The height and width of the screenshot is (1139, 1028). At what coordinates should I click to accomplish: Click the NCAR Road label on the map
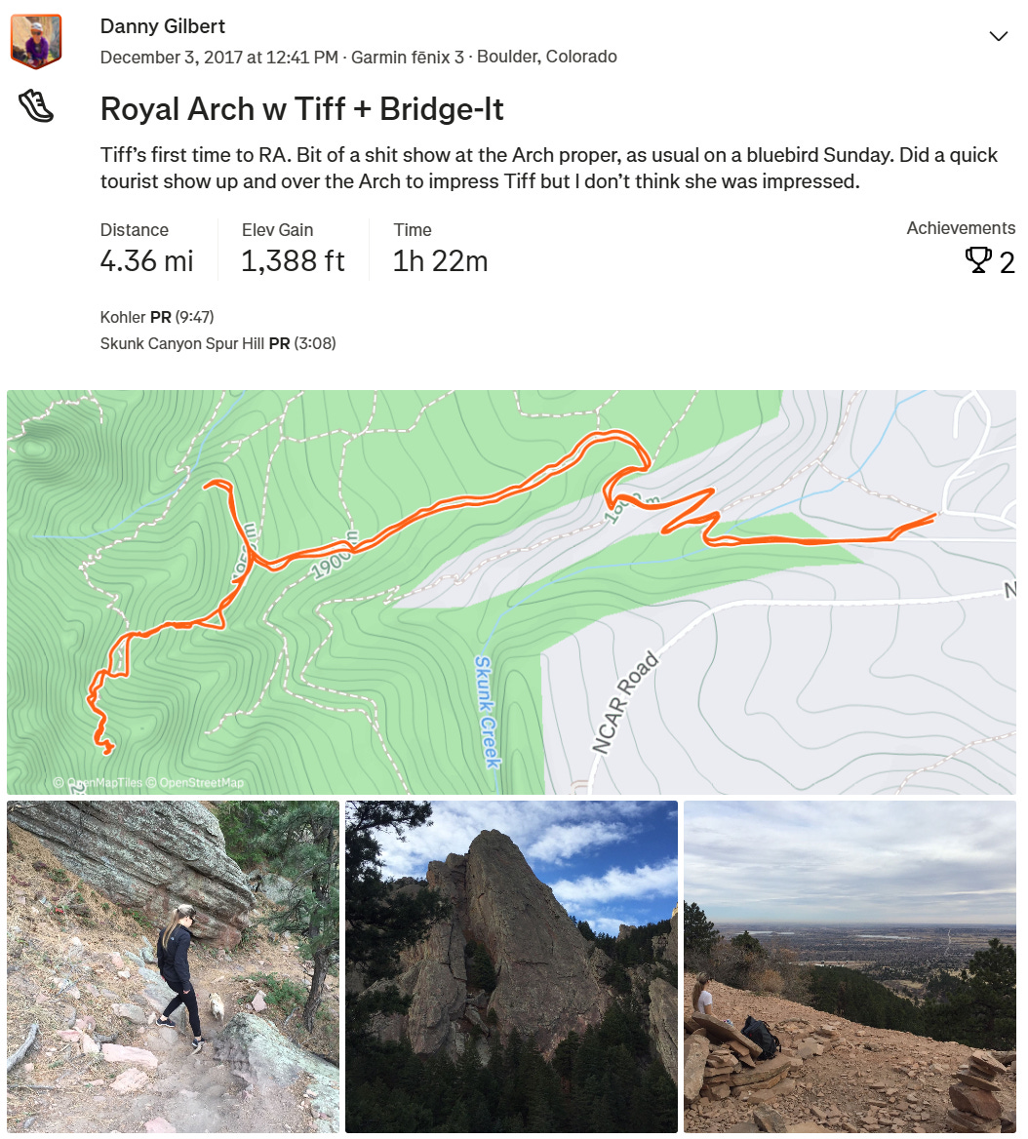pyautogui.click(x=625, y=702)
